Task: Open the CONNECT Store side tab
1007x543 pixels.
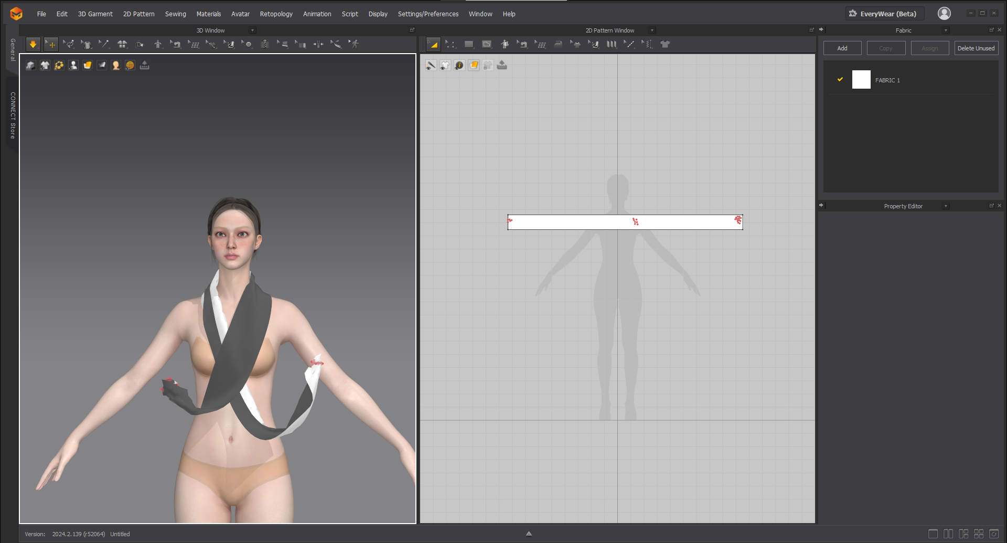Action: pos(13,115)
